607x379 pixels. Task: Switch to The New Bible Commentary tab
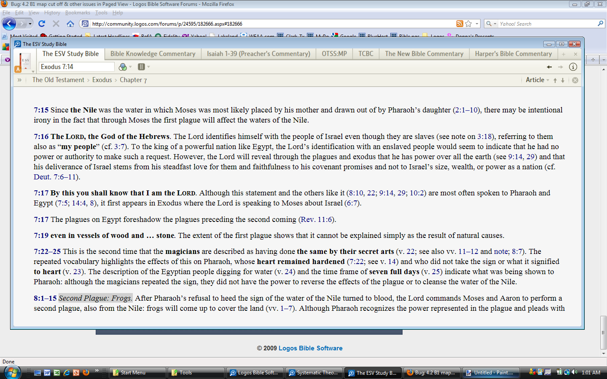click(424, 54)
